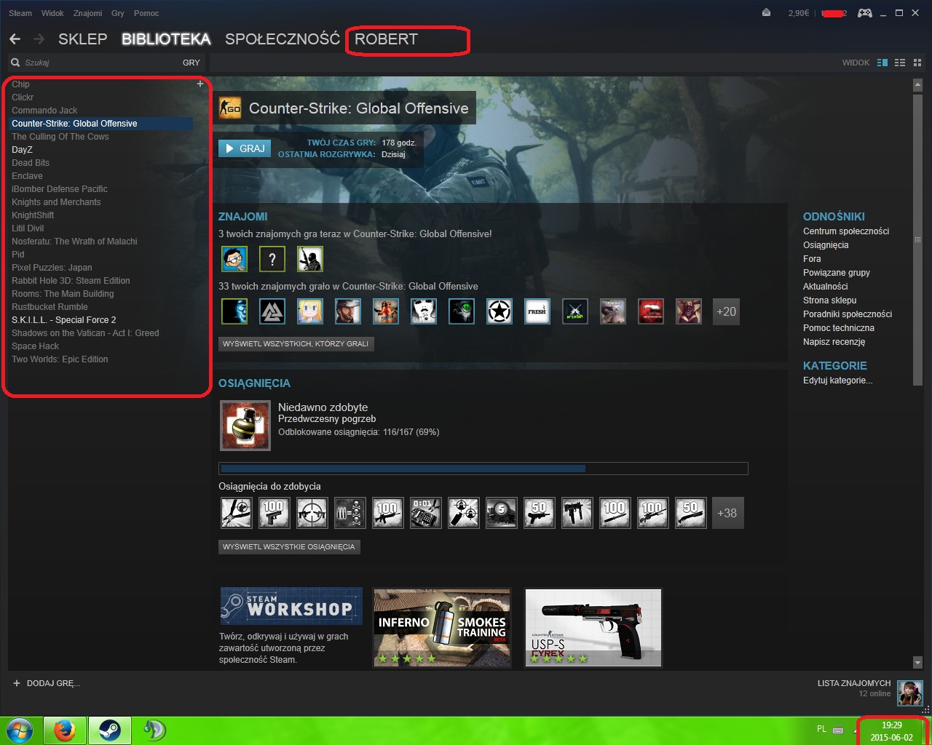The width and height of the screenshot is (932, 745).
Task: Switch library to list view
Action: [900, 63]
